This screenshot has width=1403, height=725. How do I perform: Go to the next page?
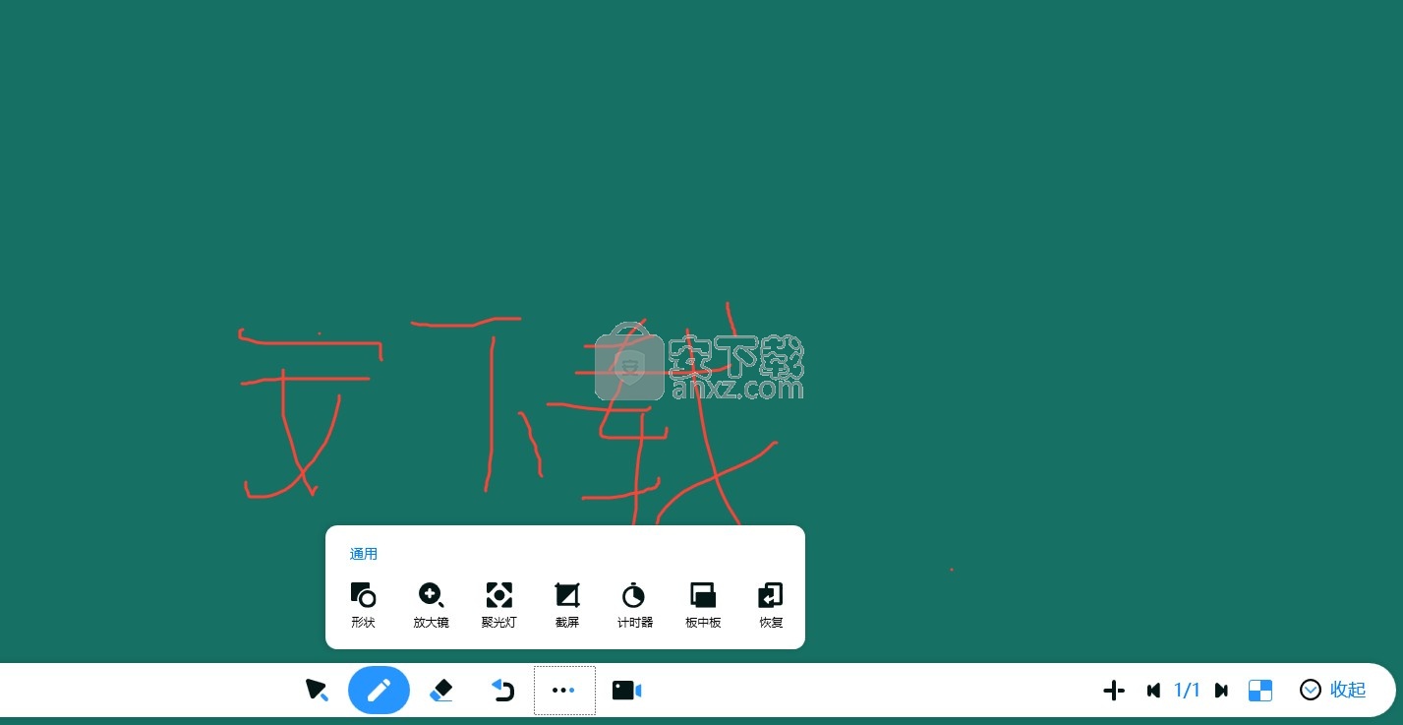[x=1221, y=691]
